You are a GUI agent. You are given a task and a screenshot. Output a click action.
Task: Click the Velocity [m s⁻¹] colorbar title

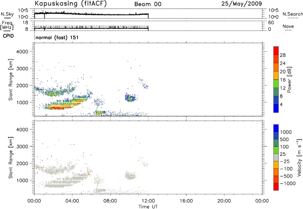(x=299, y=157)
